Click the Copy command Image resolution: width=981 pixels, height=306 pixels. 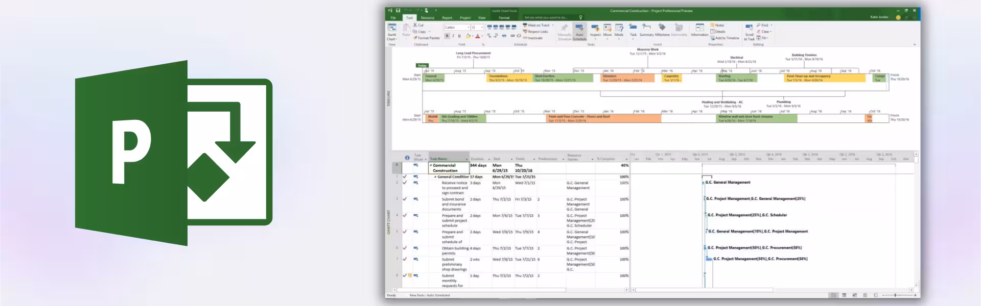pyautogui.click(x=419, y=32)
